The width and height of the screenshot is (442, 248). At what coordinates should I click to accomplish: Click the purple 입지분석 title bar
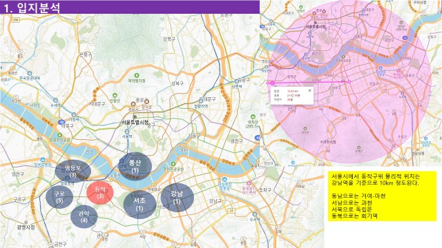tap(130, 7)
